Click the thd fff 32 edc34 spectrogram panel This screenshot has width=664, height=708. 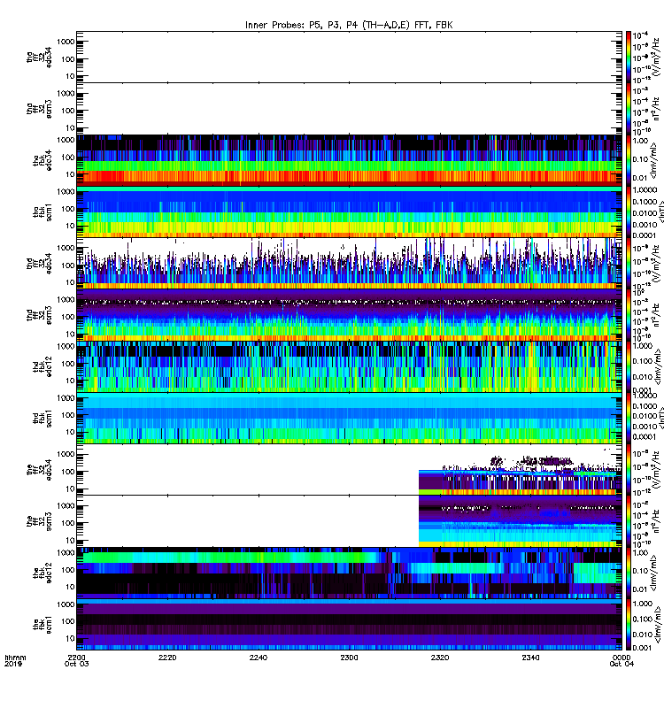pyautogui.click(x=349, y=263)
